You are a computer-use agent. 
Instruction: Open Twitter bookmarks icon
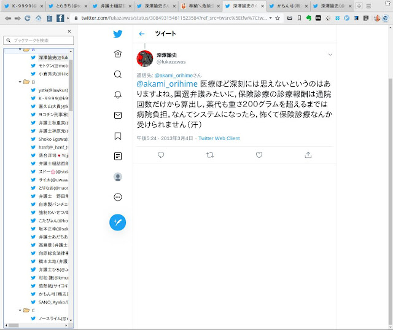[118, 136]
